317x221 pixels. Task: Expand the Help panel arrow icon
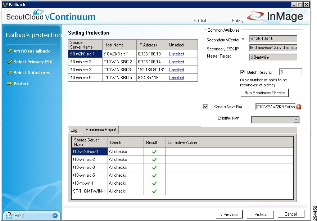tap(55, 216)
